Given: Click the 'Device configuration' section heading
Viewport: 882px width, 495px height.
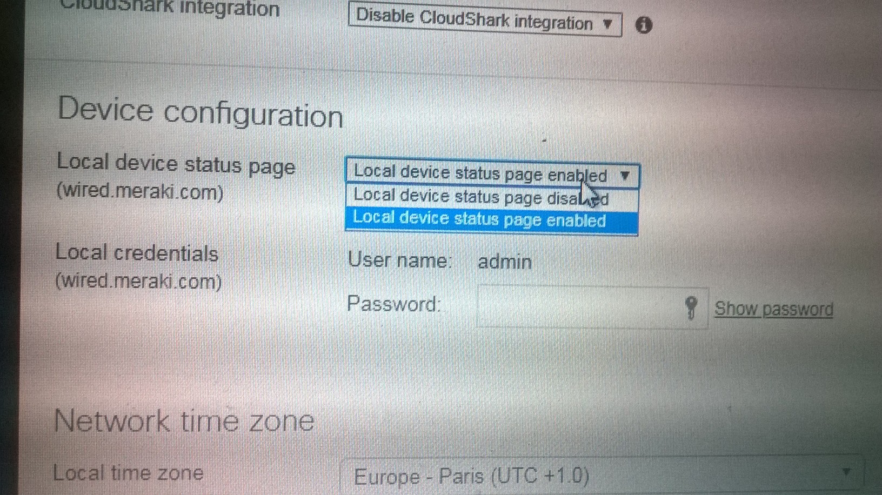Looking at the screenshot, I should (200, 112).
